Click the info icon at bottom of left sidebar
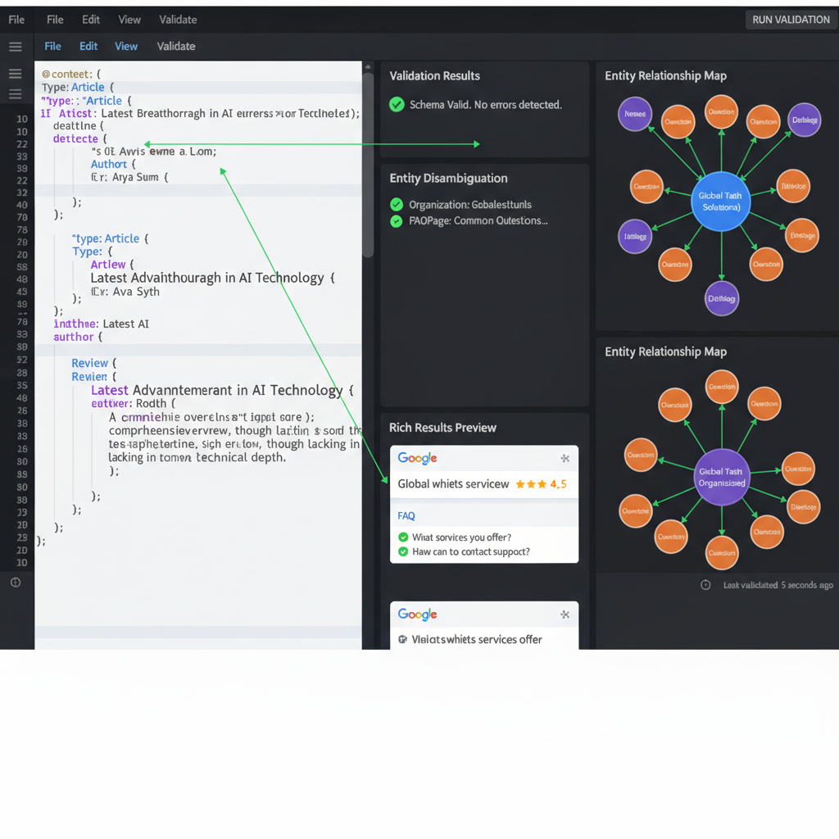 click(x=15, y=583)
